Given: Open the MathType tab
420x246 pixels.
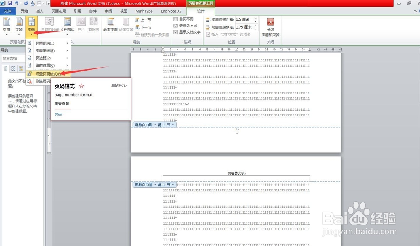Looking at the screenshot, I should (144, 11).
